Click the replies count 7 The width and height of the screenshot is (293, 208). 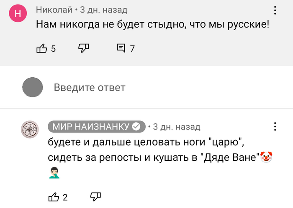[x=132, y=49]
